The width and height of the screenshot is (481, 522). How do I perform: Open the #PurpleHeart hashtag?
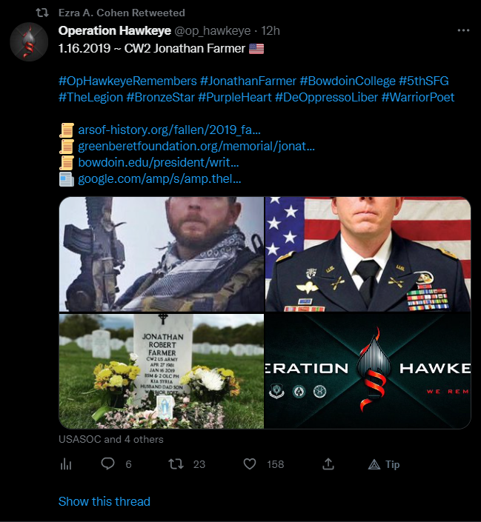(x=235, y=97)
